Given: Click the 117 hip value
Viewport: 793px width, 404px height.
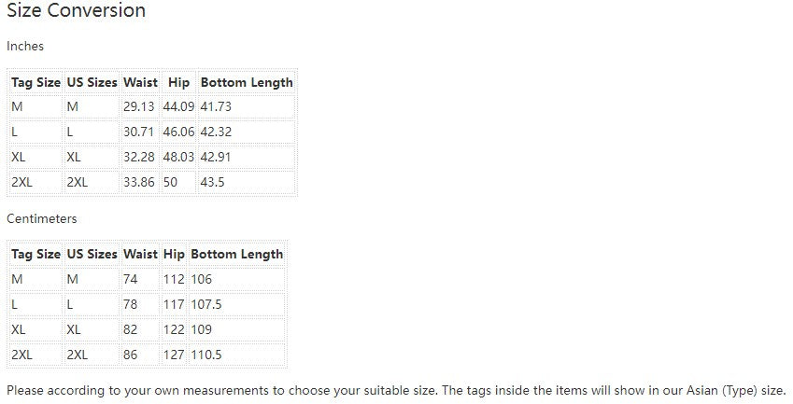Looking at the screenshot, I should (174, 304).
